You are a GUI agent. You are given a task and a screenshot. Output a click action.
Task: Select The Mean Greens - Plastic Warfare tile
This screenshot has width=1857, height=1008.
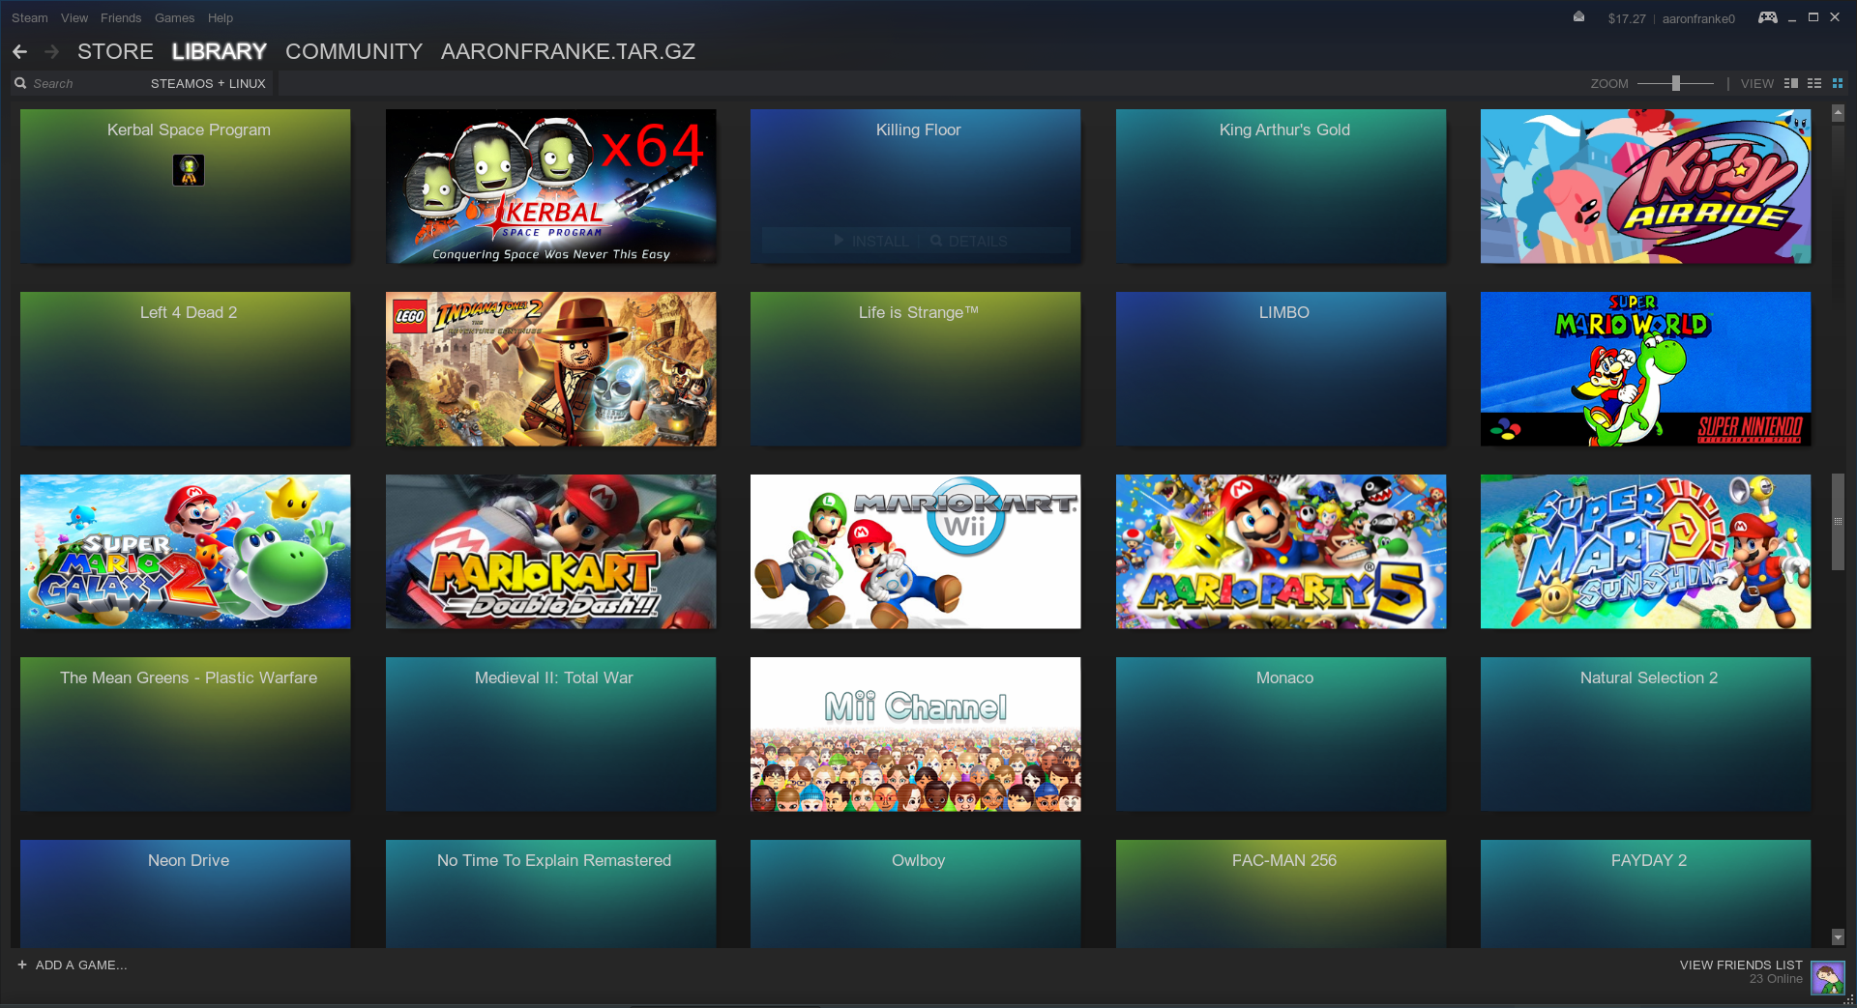pos(186,734)
